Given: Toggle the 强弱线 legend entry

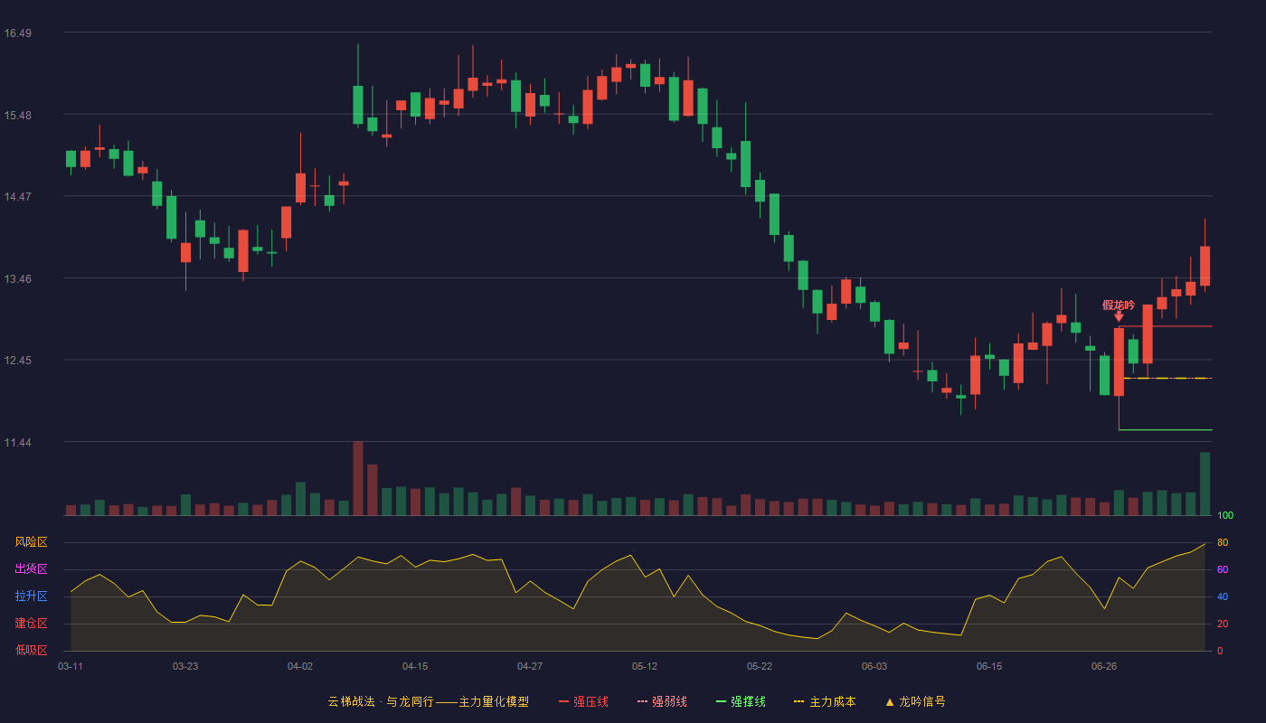Looking at the screenshot, I should point(662,701).
